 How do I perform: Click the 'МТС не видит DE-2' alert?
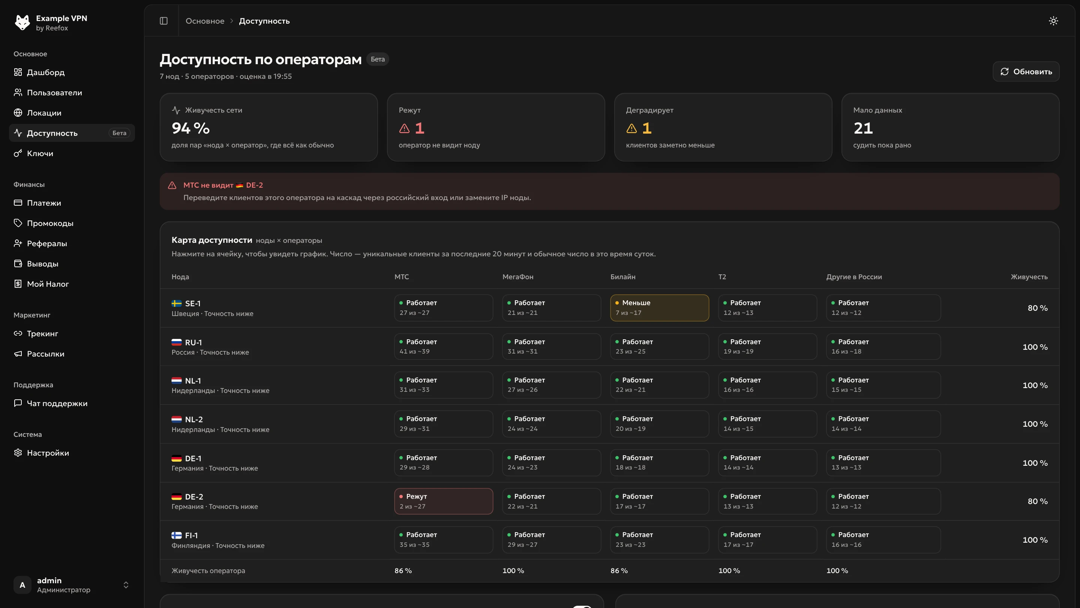tap(610, 191)
